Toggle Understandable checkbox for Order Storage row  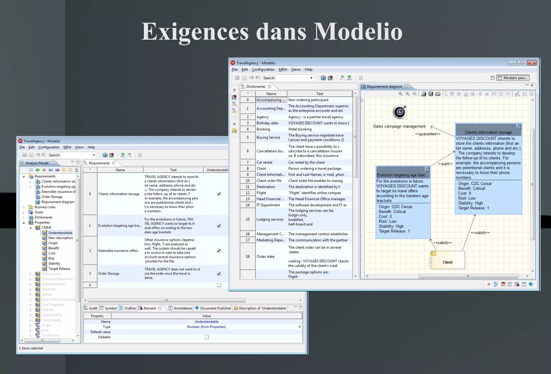click(219, 274)
